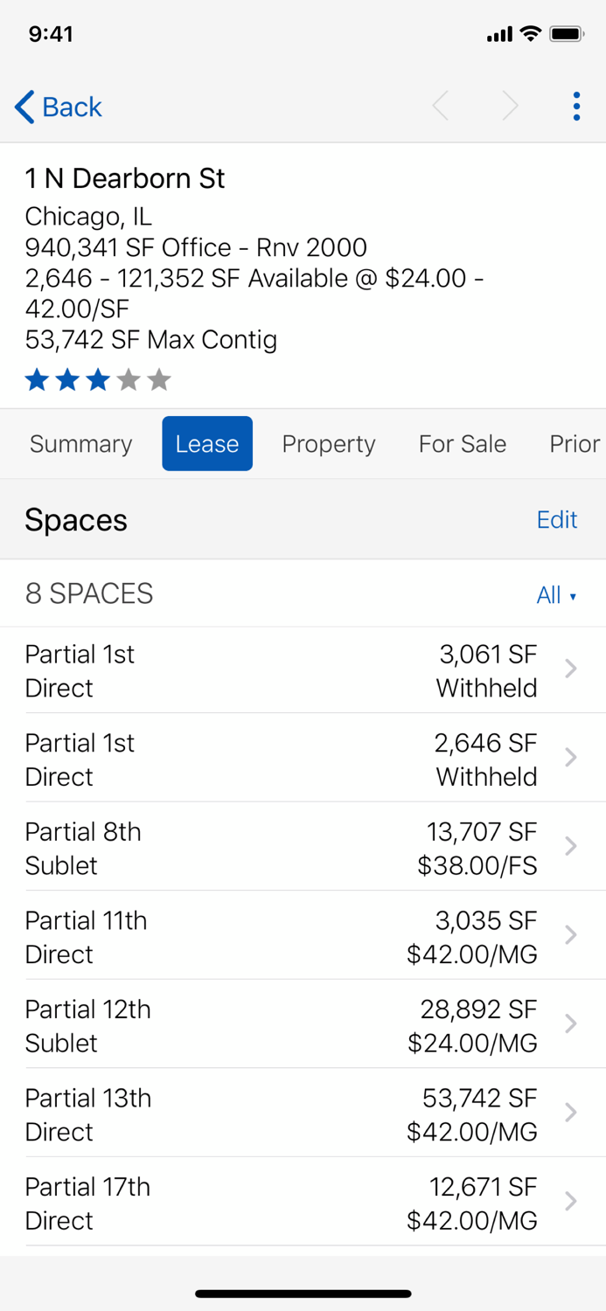Tap the cellular signal bars icon
This screenshot has height=1311, width=606.
(x=499, y=34)
